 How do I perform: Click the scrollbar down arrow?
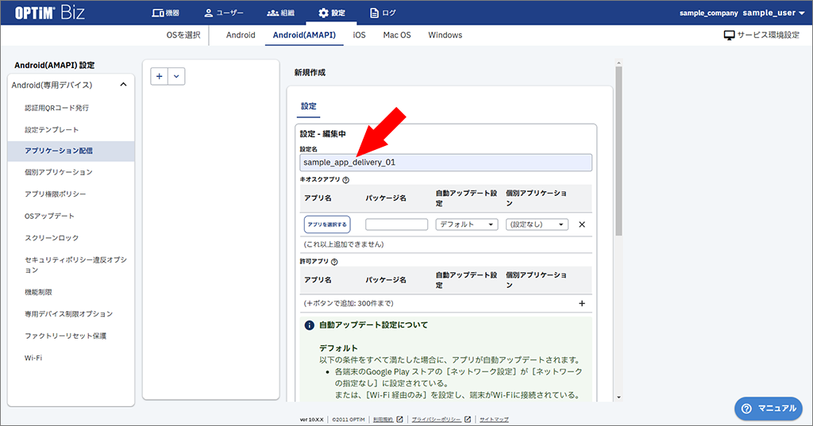click(618, 397)
